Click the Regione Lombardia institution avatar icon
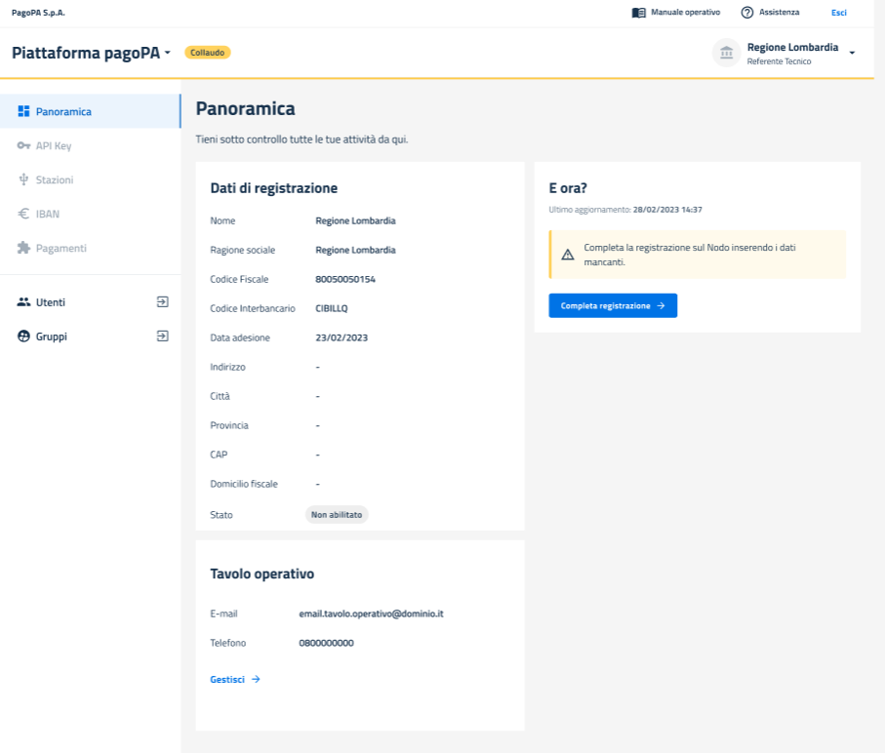The height and width of the screenshot is (753, 885). pyautogui.click(x=726, y=53)
